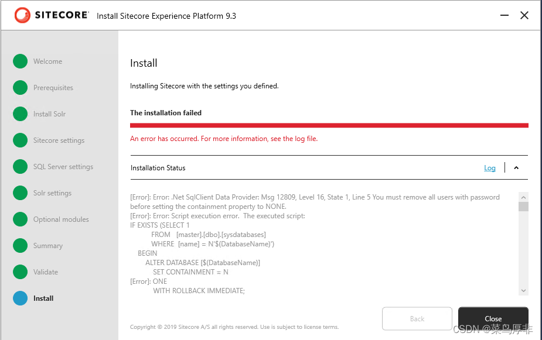Click the blue Install step circle
Viewport: 542px width, 340px height.
[x=21, y=298]
